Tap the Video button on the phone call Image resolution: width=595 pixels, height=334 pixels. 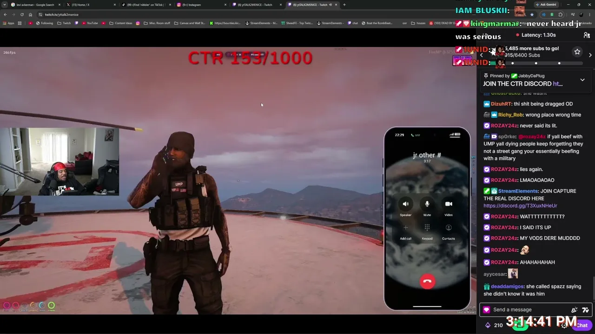coord(449,204)
